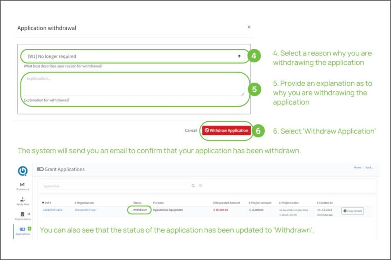Click the Grant Applications header icon
The image size is (391, 260).
click(40, 169)
